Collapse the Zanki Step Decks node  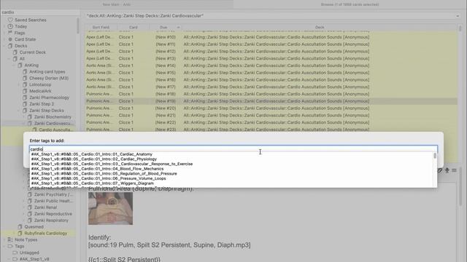[19, 111]
